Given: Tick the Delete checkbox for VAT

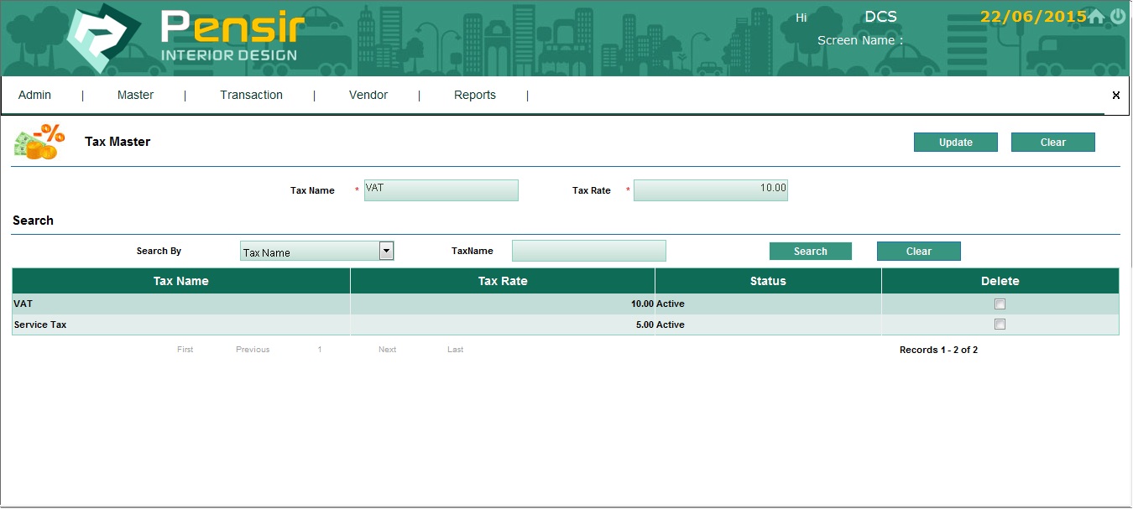Looking at the screenshot, I should [1000, 304].
